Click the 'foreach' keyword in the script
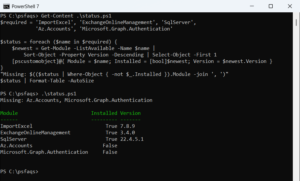Image resolution: width=300 pixels, height=181 pixels. (x=40, y=42)
